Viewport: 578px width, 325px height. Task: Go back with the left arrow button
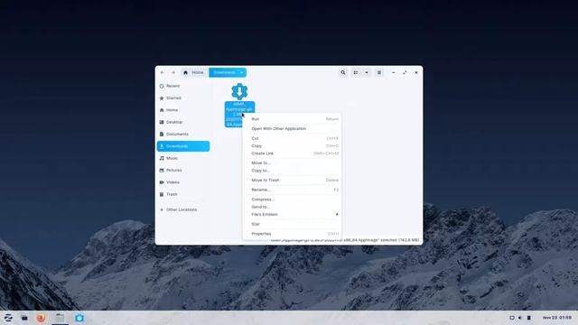(x=163, y=72)
